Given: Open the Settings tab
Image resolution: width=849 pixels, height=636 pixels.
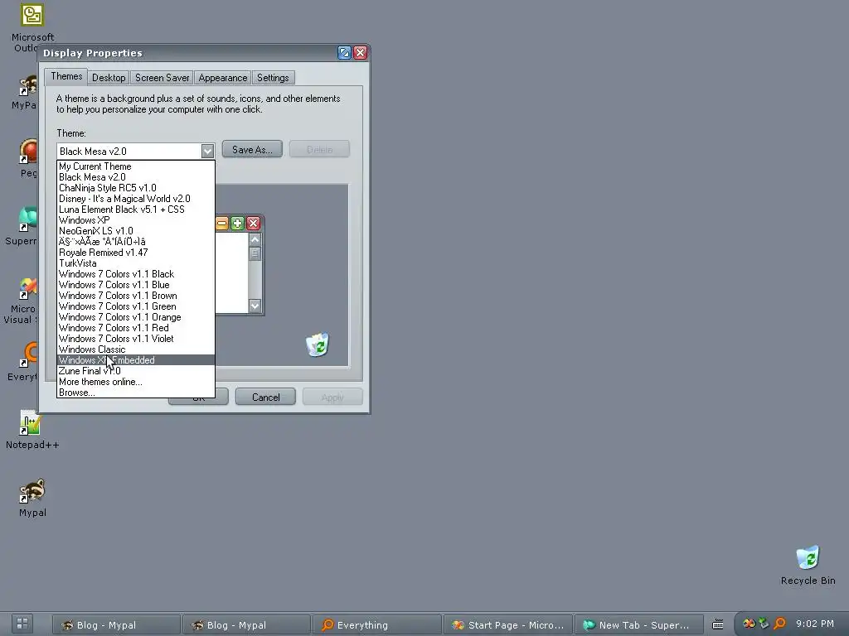Looking at the screenshot, I should click(273, 78).
